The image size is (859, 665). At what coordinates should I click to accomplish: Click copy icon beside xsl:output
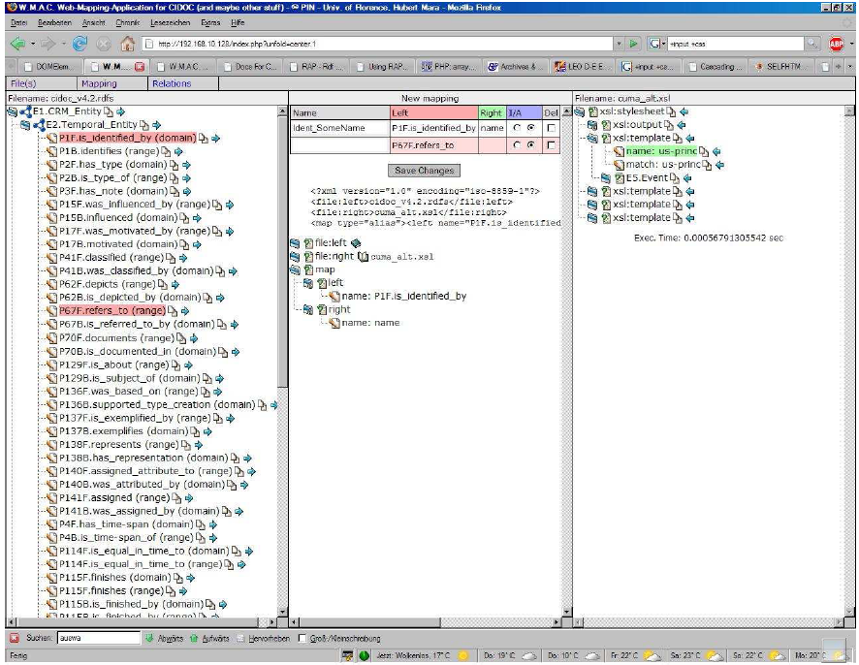669,125
